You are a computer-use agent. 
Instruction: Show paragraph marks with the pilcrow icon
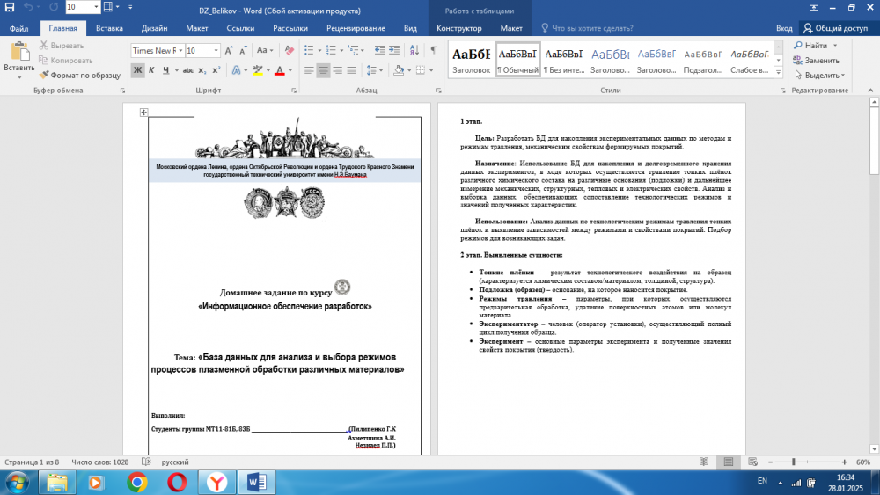pyautogui.click(x=434, y=50)
